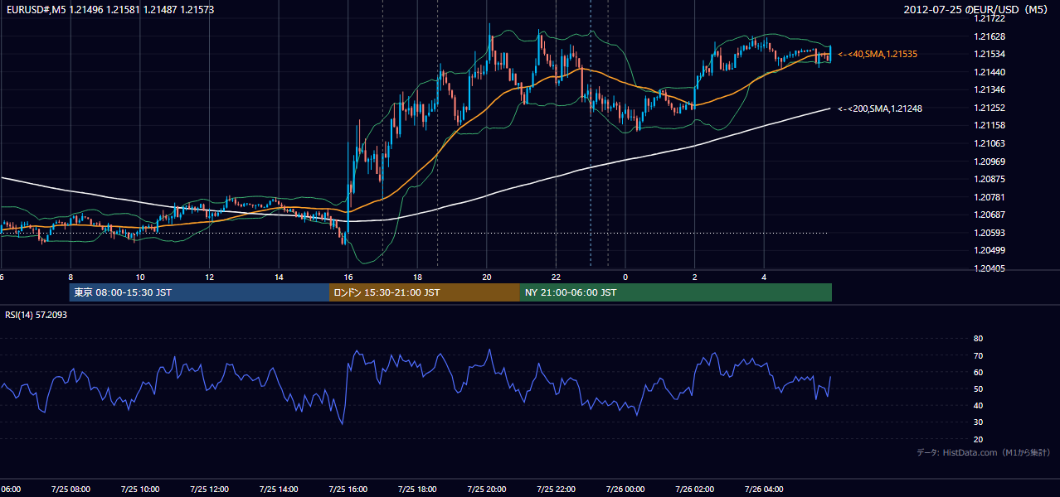Click hour label 16 under the price chart
Screen dimensions: 1060x497
(x=348, y=277)
